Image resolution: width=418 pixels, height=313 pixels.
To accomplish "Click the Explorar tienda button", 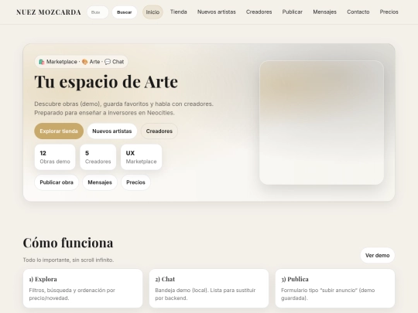I will click(x=59, y=131).
